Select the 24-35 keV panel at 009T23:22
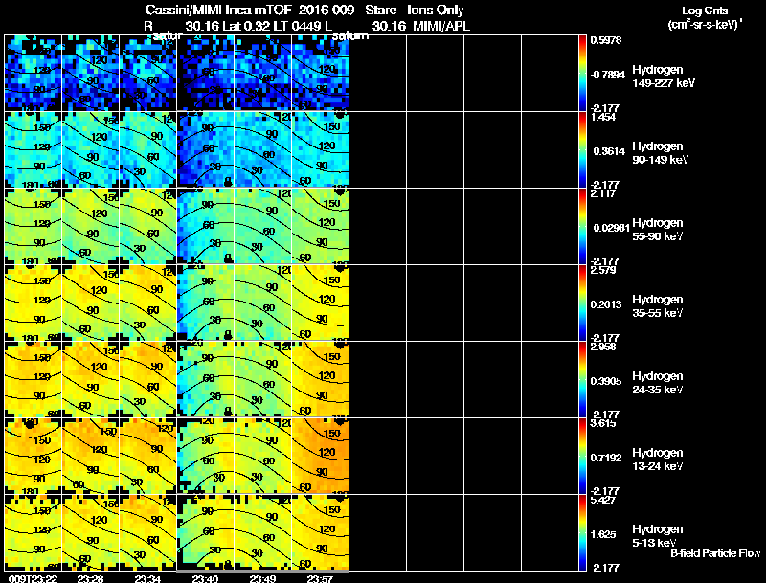766x583 pixels. [34, 379]
